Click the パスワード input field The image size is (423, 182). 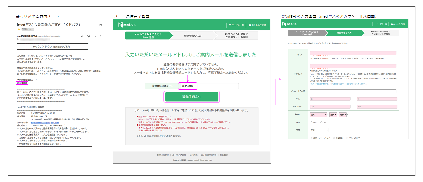coord(353,66)
